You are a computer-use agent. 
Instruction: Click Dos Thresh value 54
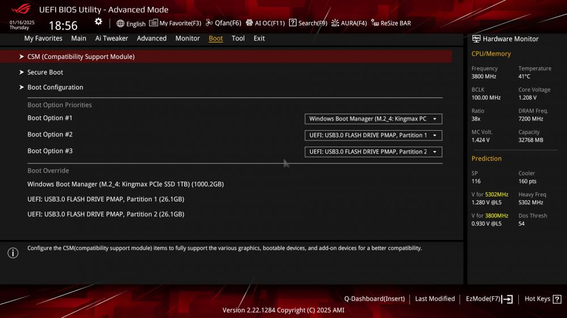pyautogui.click(x=522, y=224)
